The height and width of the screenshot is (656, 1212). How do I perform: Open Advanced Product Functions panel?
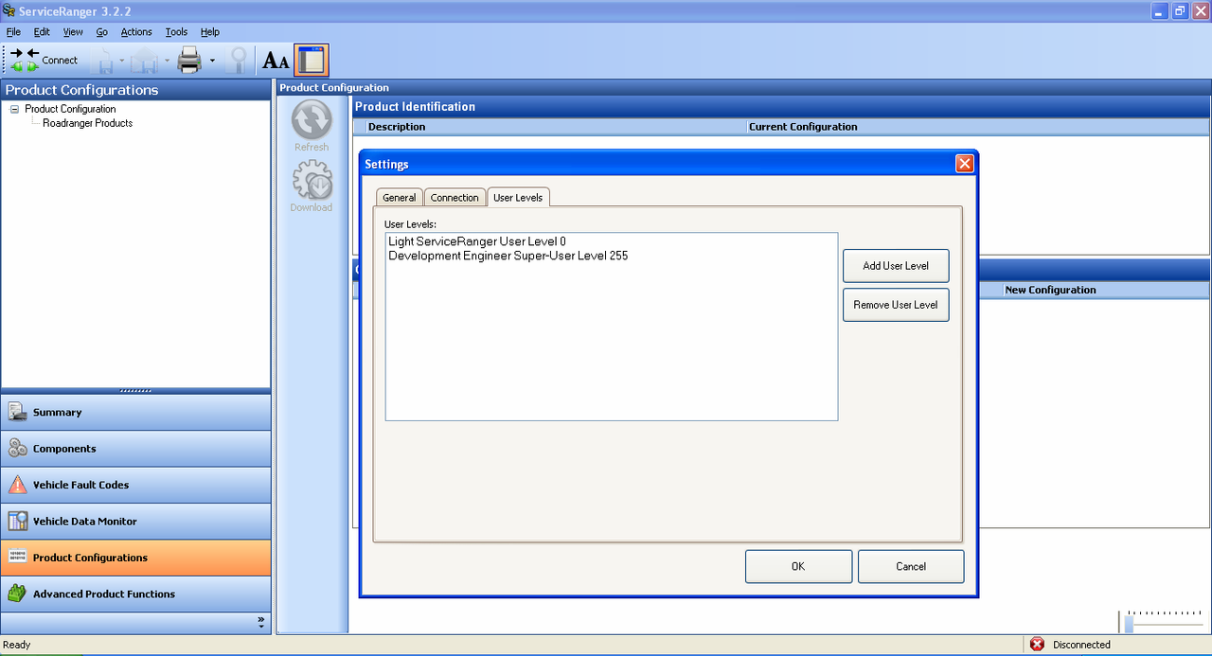tap(135, 594)
